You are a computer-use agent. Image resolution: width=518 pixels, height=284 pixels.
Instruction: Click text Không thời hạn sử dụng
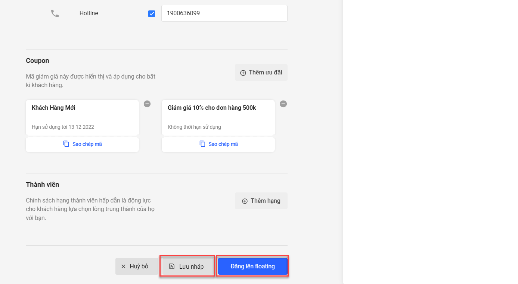click(x=194, y=127)
